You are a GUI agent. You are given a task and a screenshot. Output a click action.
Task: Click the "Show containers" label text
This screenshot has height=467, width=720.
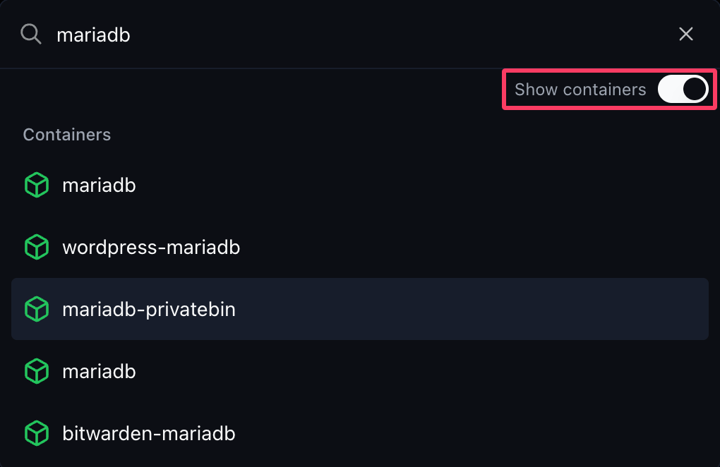[580, 90]
